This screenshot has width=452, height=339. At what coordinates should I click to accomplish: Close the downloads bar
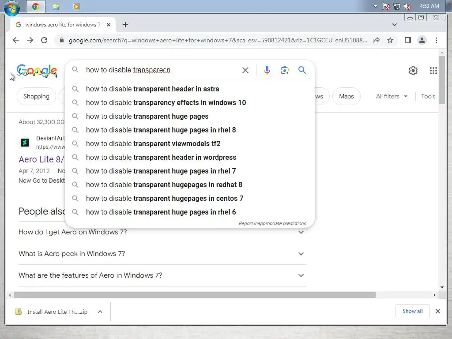(x=437, y=311)
